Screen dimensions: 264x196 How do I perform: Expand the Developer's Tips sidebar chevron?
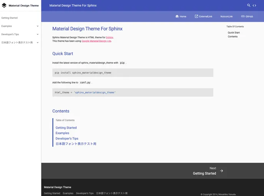(38, 34)
